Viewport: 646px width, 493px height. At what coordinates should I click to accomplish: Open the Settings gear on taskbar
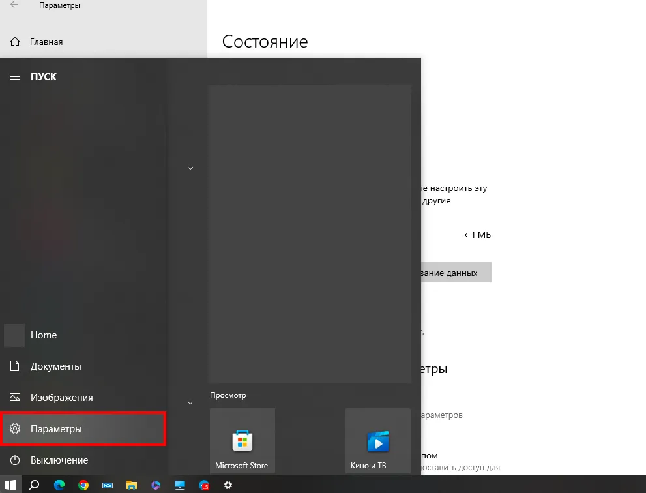[228, 485]
